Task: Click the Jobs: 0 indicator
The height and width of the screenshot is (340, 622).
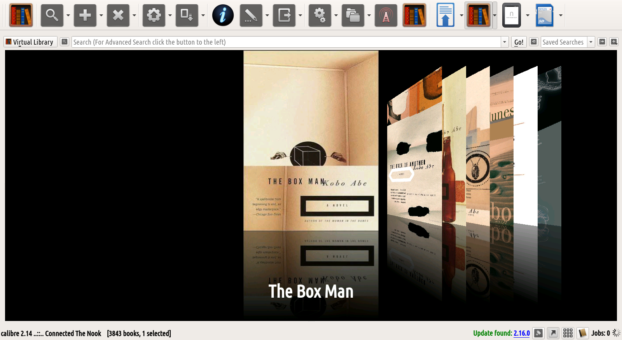Action: (x=601, y=333)
